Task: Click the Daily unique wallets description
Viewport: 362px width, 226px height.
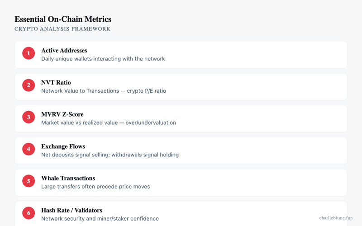Action: pyautogui.click(x=103, y=59)
